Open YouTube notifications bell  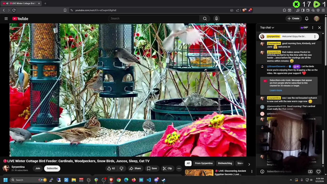[x=307, y=18]
